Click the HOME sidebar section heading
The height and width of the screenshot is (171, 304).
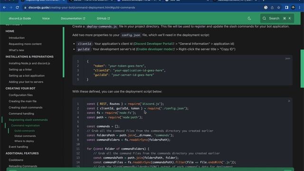[x=9, y=31]
